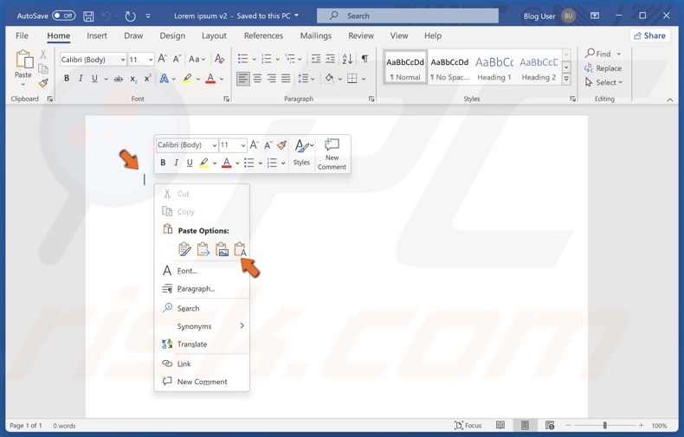Image resolution: width=684 pixels, height=437 pixels.
Task: Switch to the Insert tab
Action: point(97,35)
